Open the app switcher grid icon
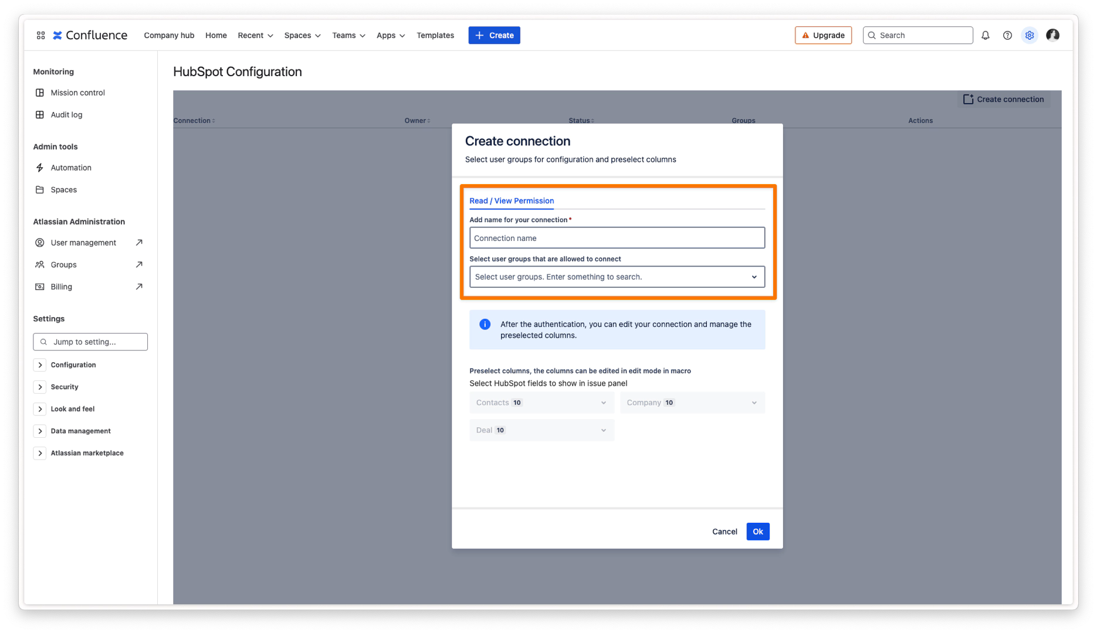The image size is (1097, 633). point(40,35)
